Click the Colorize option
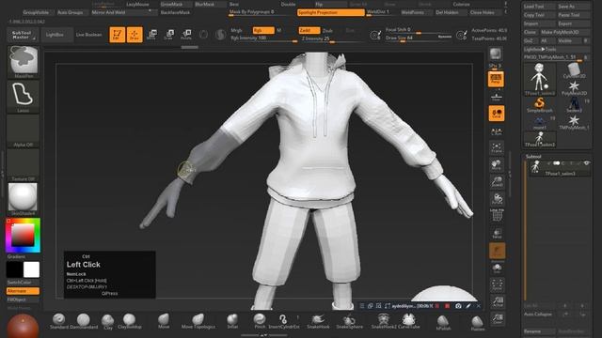The height and width of the screenshot is (338, 602). (461, 4)
